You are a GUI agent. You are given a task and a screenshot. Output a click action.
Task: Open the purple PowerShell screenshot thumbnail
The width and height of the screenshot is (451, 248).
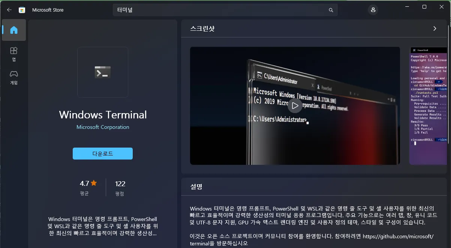429,106
